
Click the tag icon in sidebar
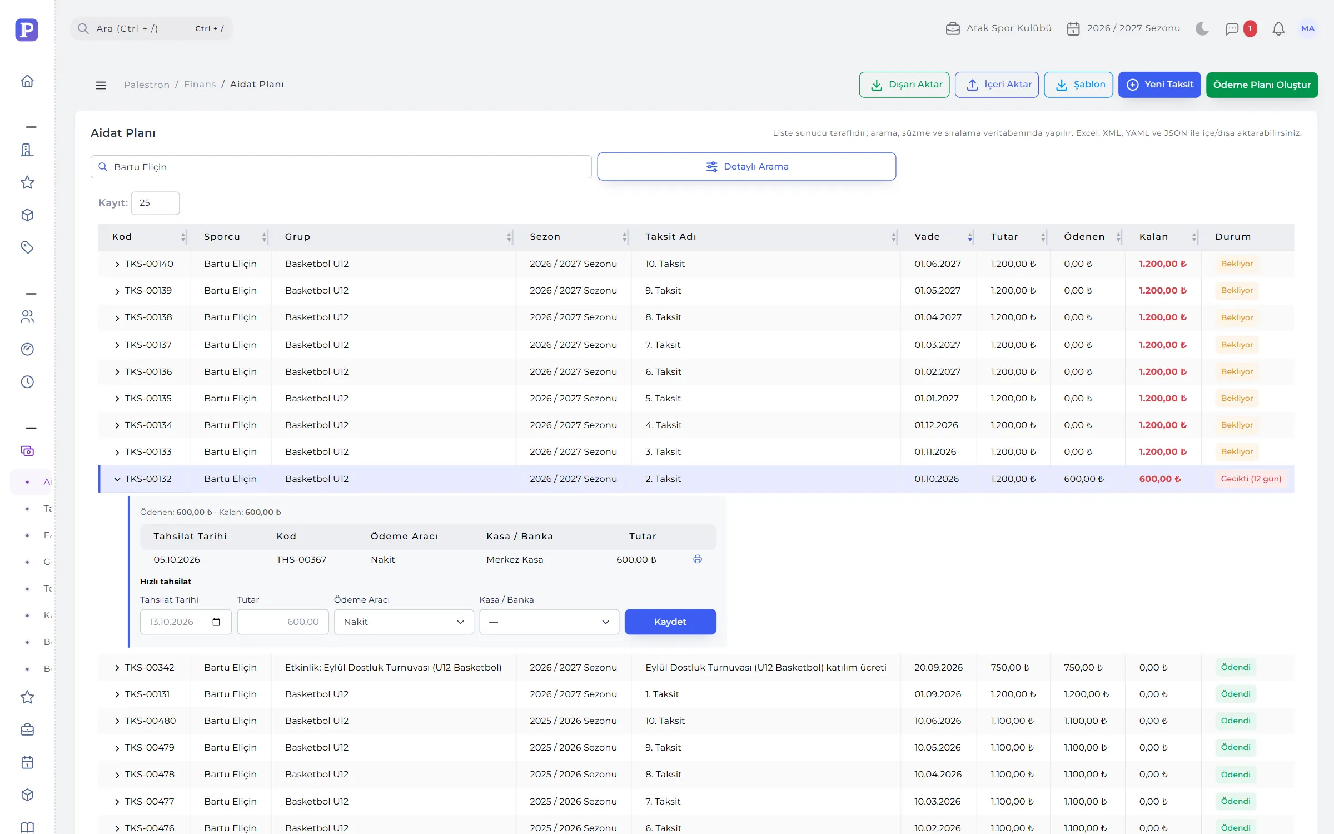coord(27,247)
